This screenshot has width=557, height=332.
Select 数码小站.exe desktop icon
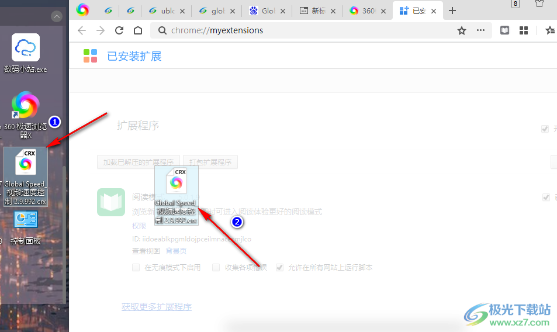25,53
